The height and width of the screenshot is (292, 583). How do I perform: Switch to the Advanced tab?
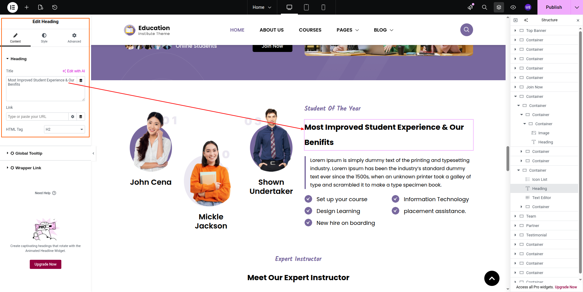tap(74, 38)
